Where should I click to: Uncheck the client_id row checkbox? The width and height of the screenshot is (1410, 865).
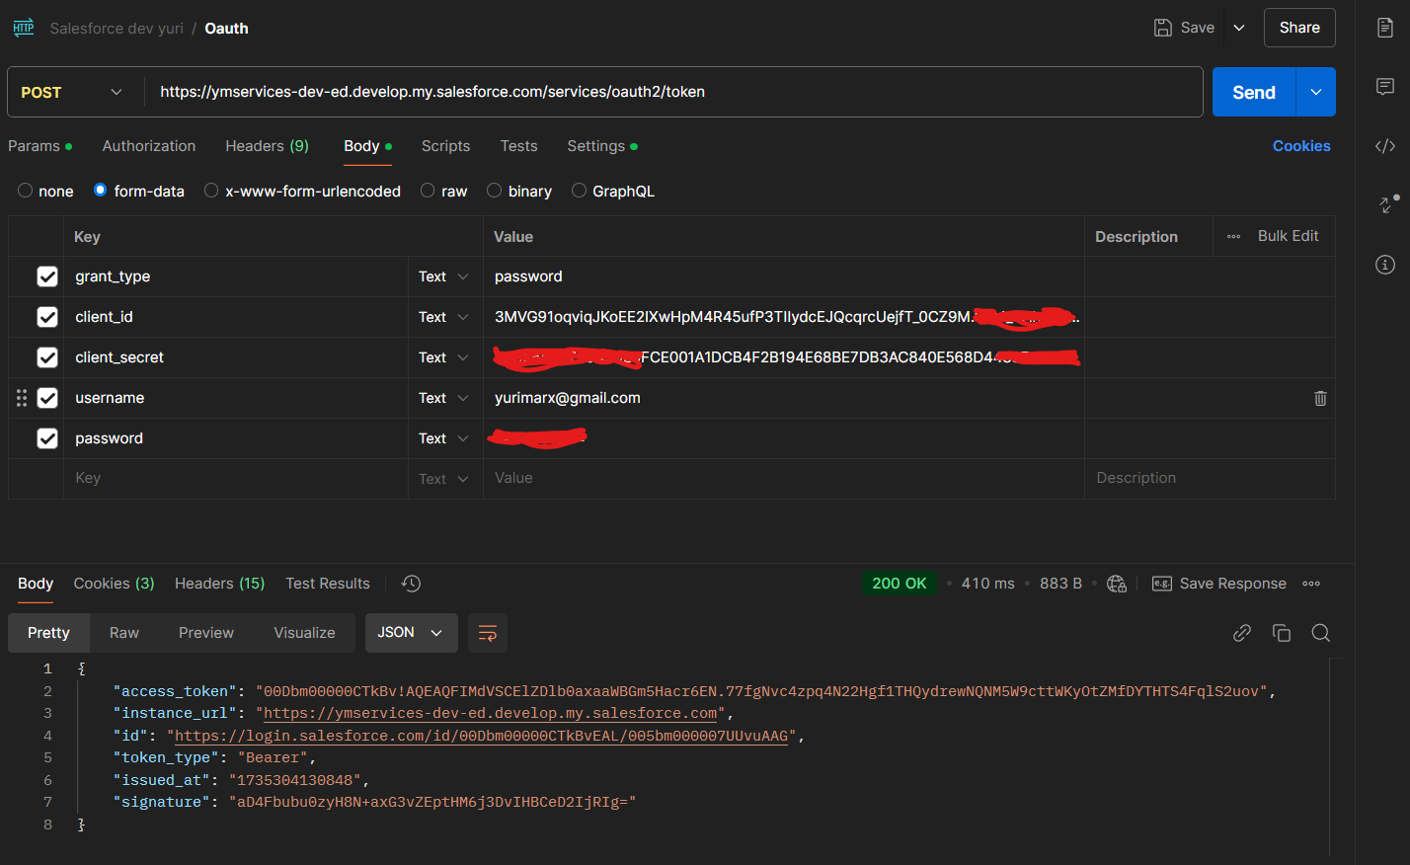47,317
